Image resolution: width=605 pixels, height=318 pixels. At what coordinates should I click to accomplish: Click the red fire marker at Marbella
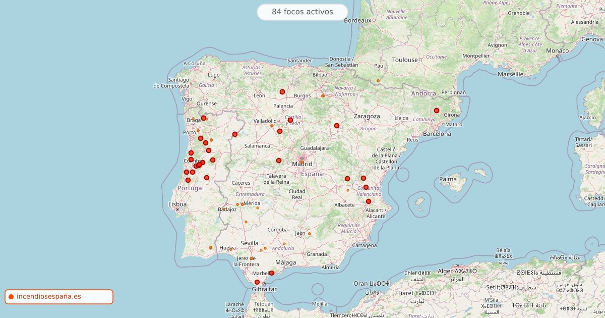point(272,273)
